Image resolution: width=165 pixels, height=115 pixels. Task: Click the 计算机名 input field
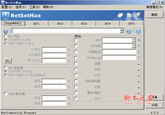point(119,52)
